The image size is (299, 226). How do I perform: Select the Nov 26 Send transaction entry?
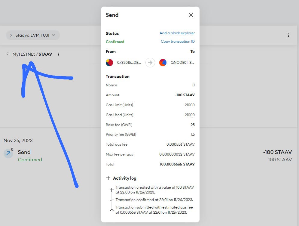[24, 152]
